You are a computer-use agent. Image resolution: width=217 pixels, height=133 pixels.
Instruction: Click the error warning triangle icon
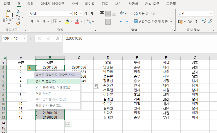coord(30,68)
